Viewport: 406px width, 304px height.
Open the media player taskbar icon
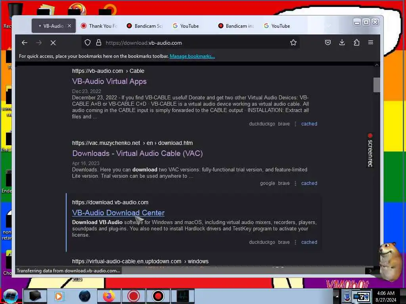click(59, 296)
